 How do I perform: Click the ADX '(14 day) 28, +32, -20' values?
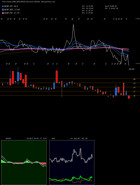(79, 138)
